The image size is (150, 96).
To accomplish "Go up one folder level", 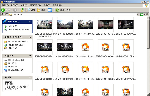I will (x=22, y=10).
